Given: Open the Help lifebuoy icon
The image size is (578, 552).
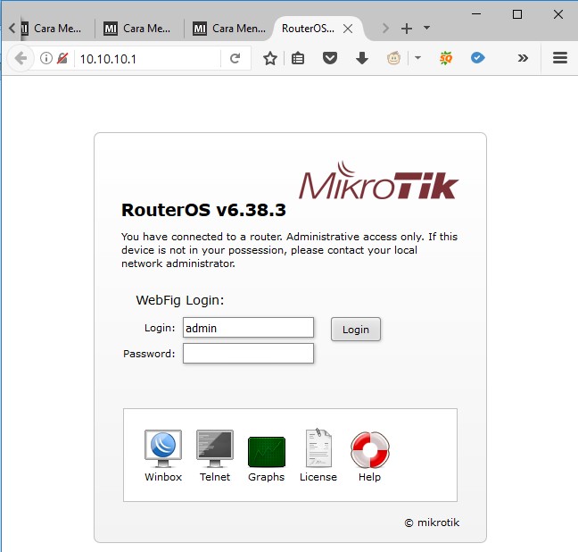Looking at the screenshot, I should coord(370,449).
